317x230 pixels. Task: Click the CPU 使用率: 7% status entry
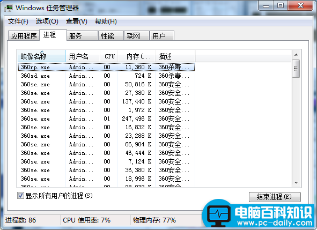(86, 220)
